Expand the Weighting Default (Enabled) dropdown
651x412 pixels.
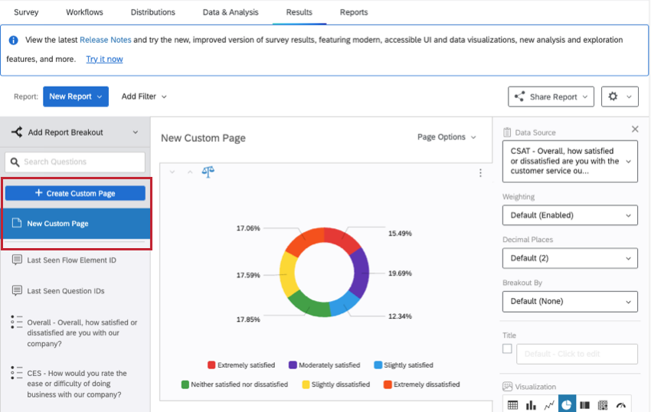[x=570, y=215]
